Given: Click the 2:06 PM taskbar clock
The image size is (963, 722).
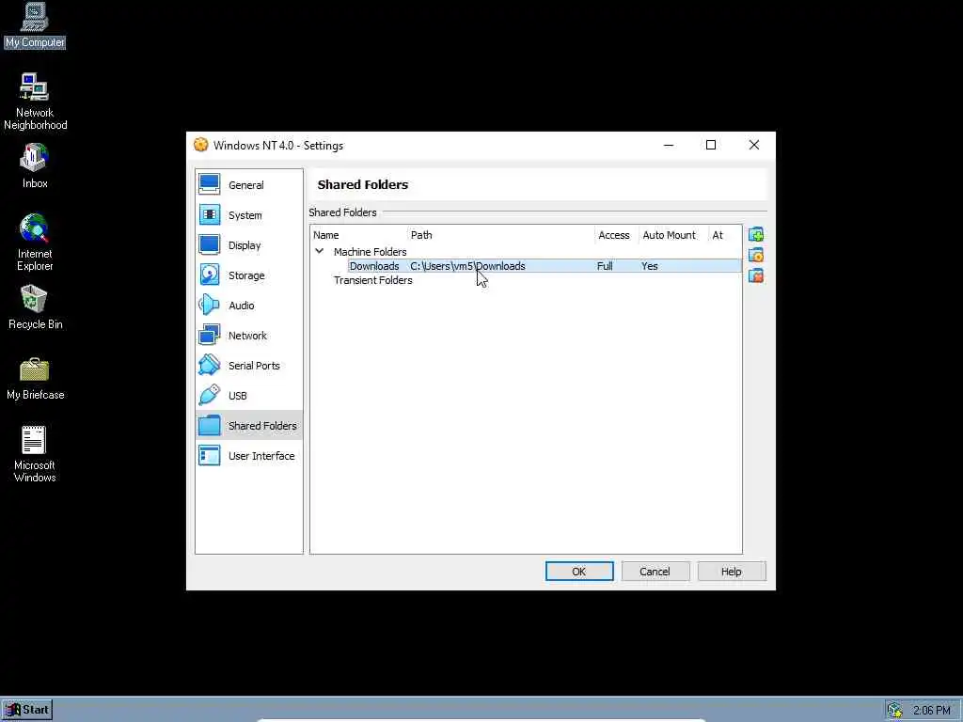Looking at the screenshot, I should [932, 711].
